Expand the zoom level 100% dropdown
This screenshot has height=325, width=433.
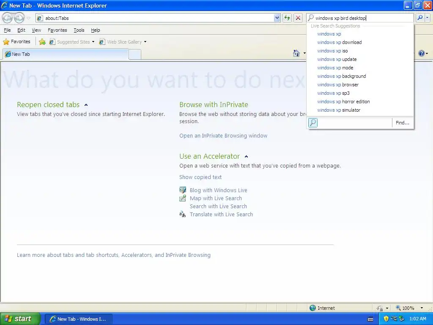[x=422, y=308]
